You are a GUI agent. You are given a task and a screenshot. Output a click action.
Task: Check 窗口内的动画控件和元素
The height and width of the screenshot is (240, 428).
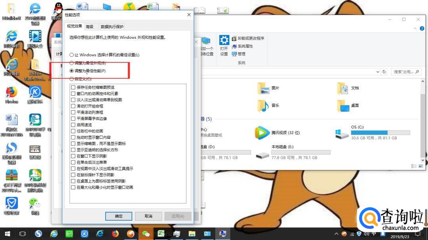73,94
